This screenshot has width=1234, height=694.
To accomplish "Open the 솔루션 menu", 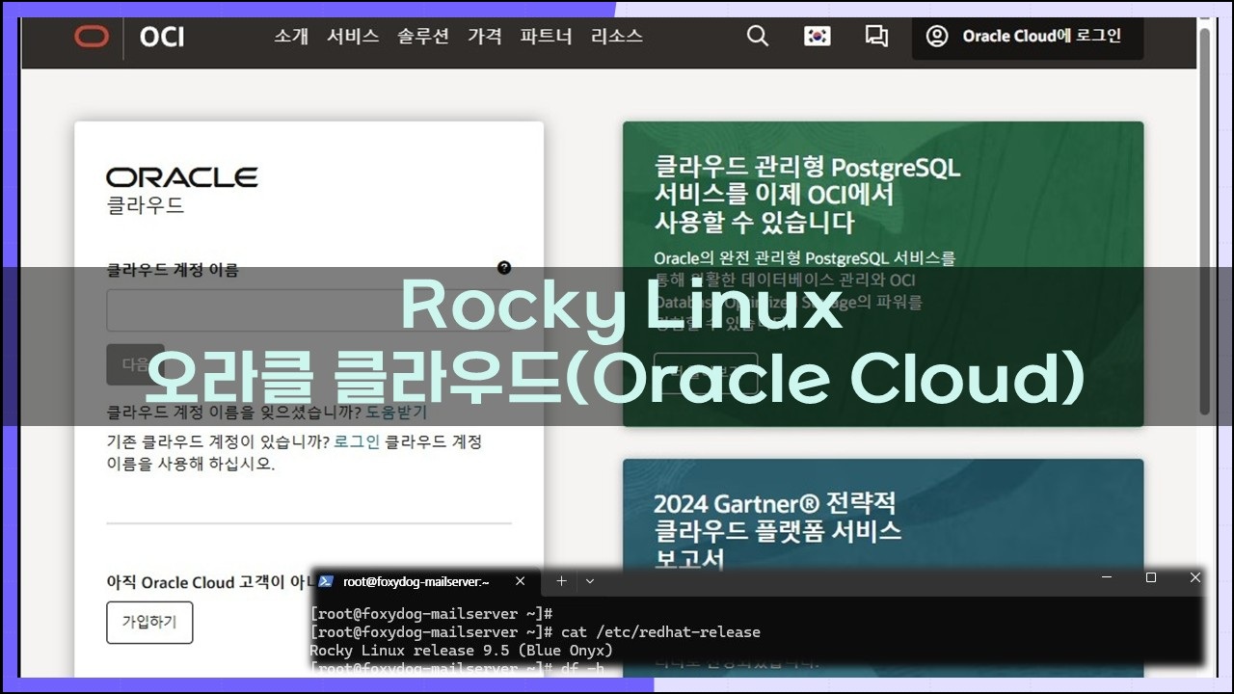I will pyautogui.click(x=423, y=37).
